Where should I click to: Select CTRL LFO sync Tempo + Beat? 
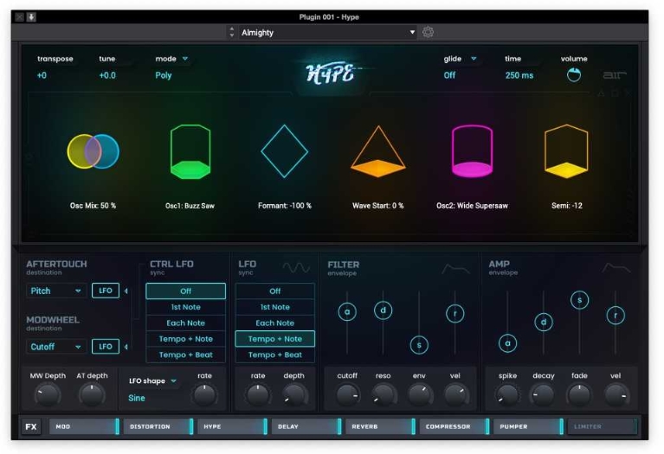pos(185,355)
